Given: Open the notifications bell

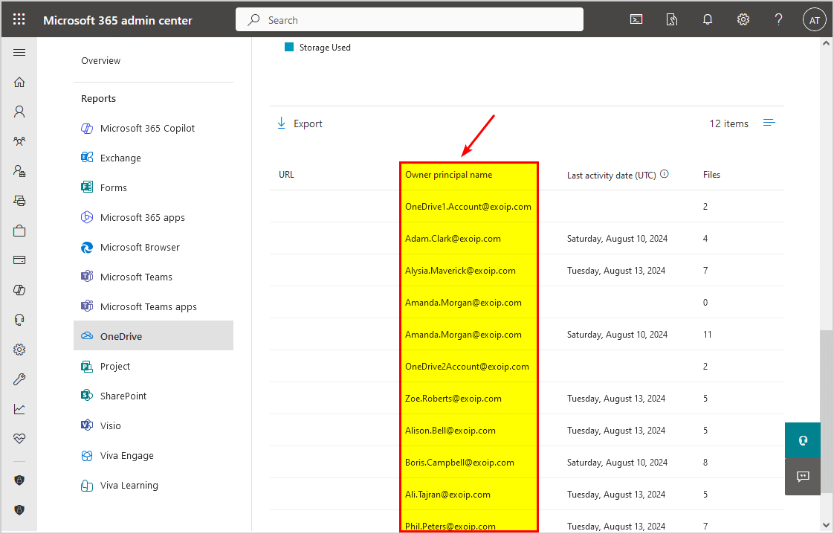Looking at the screenshot, I should pyautogui.click(x=708, y=20).
